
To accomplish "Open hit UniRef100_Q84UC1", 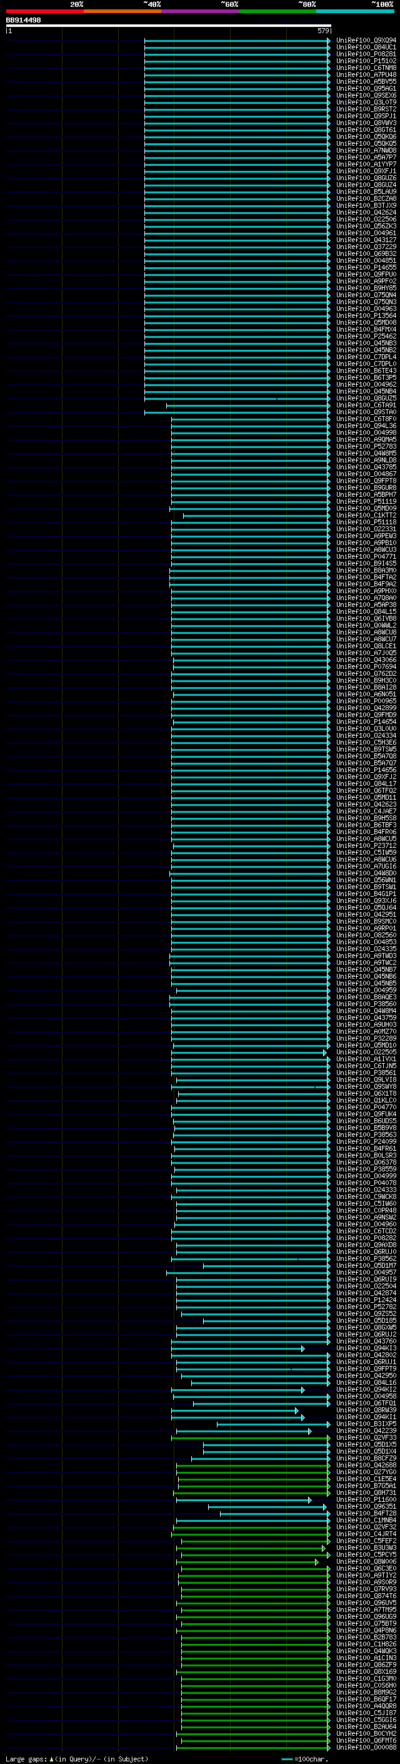I will coord(366,48).
